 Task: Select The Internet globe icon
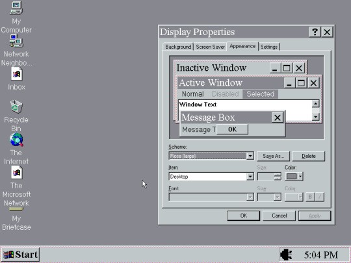[16, 140]
